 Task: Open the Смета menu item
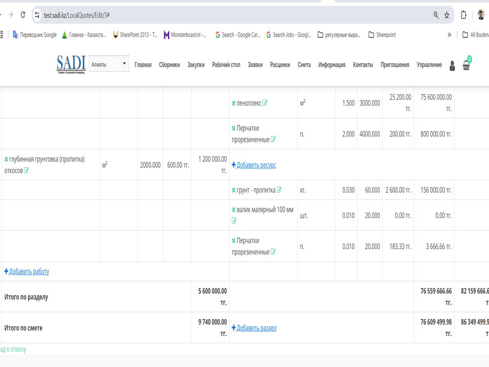click(x=304, y=65)
